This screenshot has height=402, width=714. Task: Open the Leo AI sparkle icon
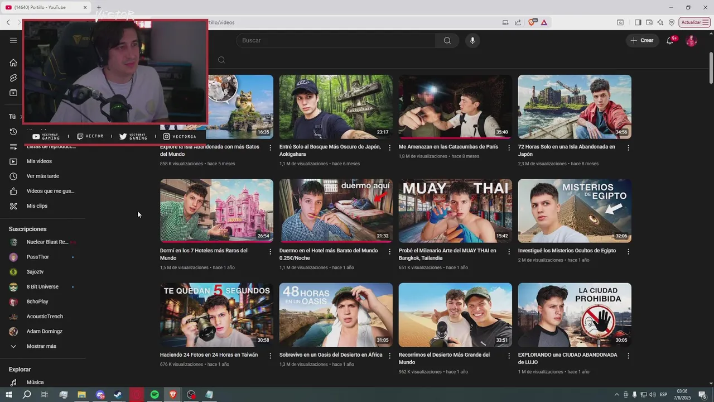coord(660,22)
